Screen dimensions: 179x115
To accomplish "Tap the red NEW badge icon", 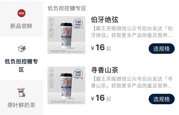I will [21, 13].
